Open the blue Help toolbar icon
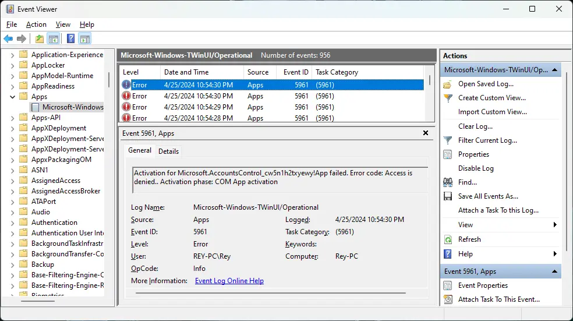The width and height of the screenshot is (573, 321). tap(71, 38)
